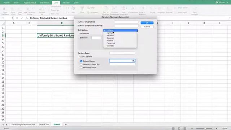Choose Bernoulli in distribution list

point(120,35)
